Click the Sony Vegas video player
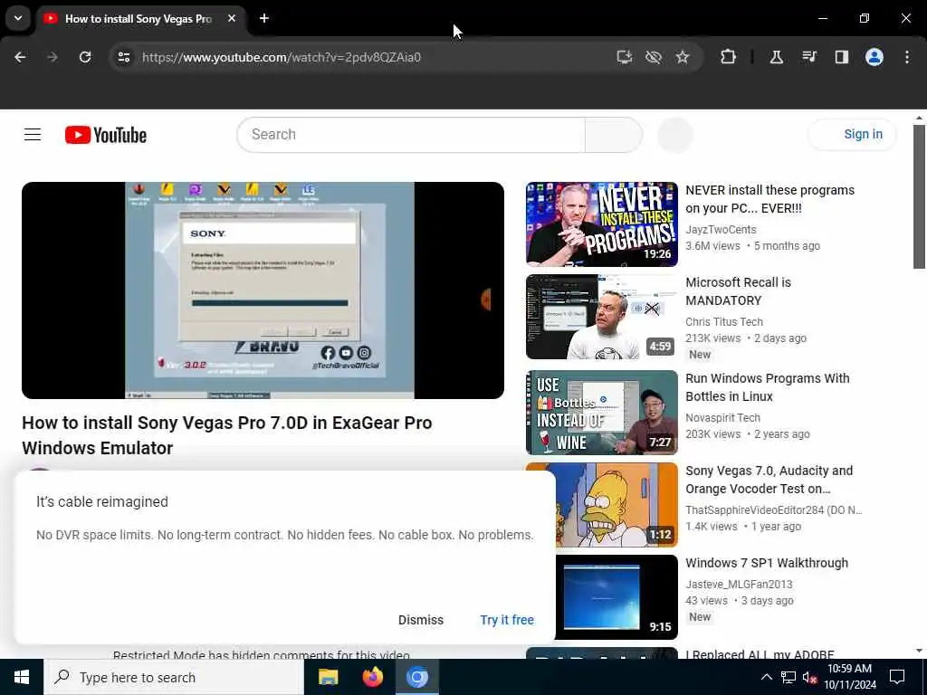The image size is (927, 695). point(263,290)
